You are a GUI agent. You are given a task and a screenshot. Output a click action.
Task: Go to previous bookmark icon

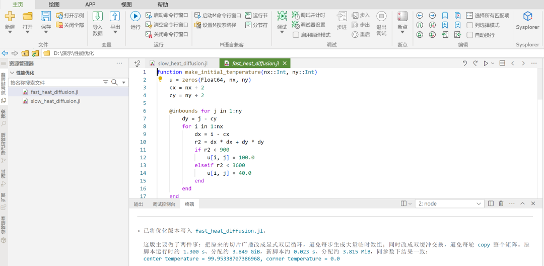445,25
